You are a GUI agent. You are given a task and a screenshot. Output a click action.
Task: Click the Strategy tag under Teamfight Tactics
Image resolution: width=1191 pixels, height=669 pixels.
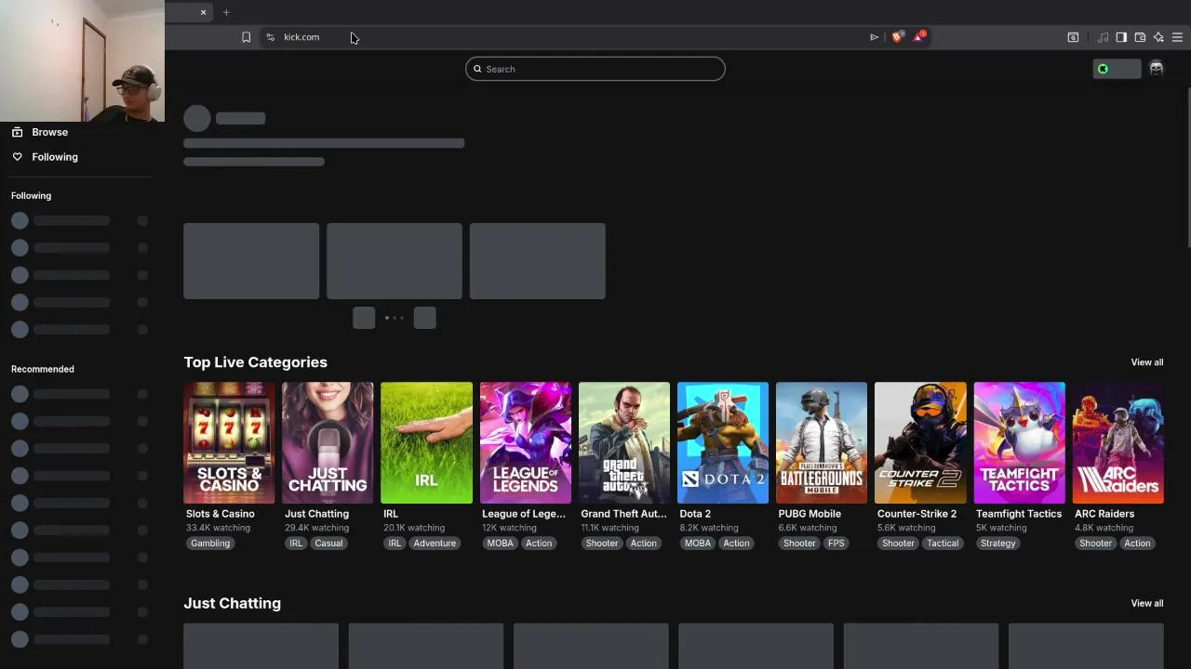click(997, 544)
